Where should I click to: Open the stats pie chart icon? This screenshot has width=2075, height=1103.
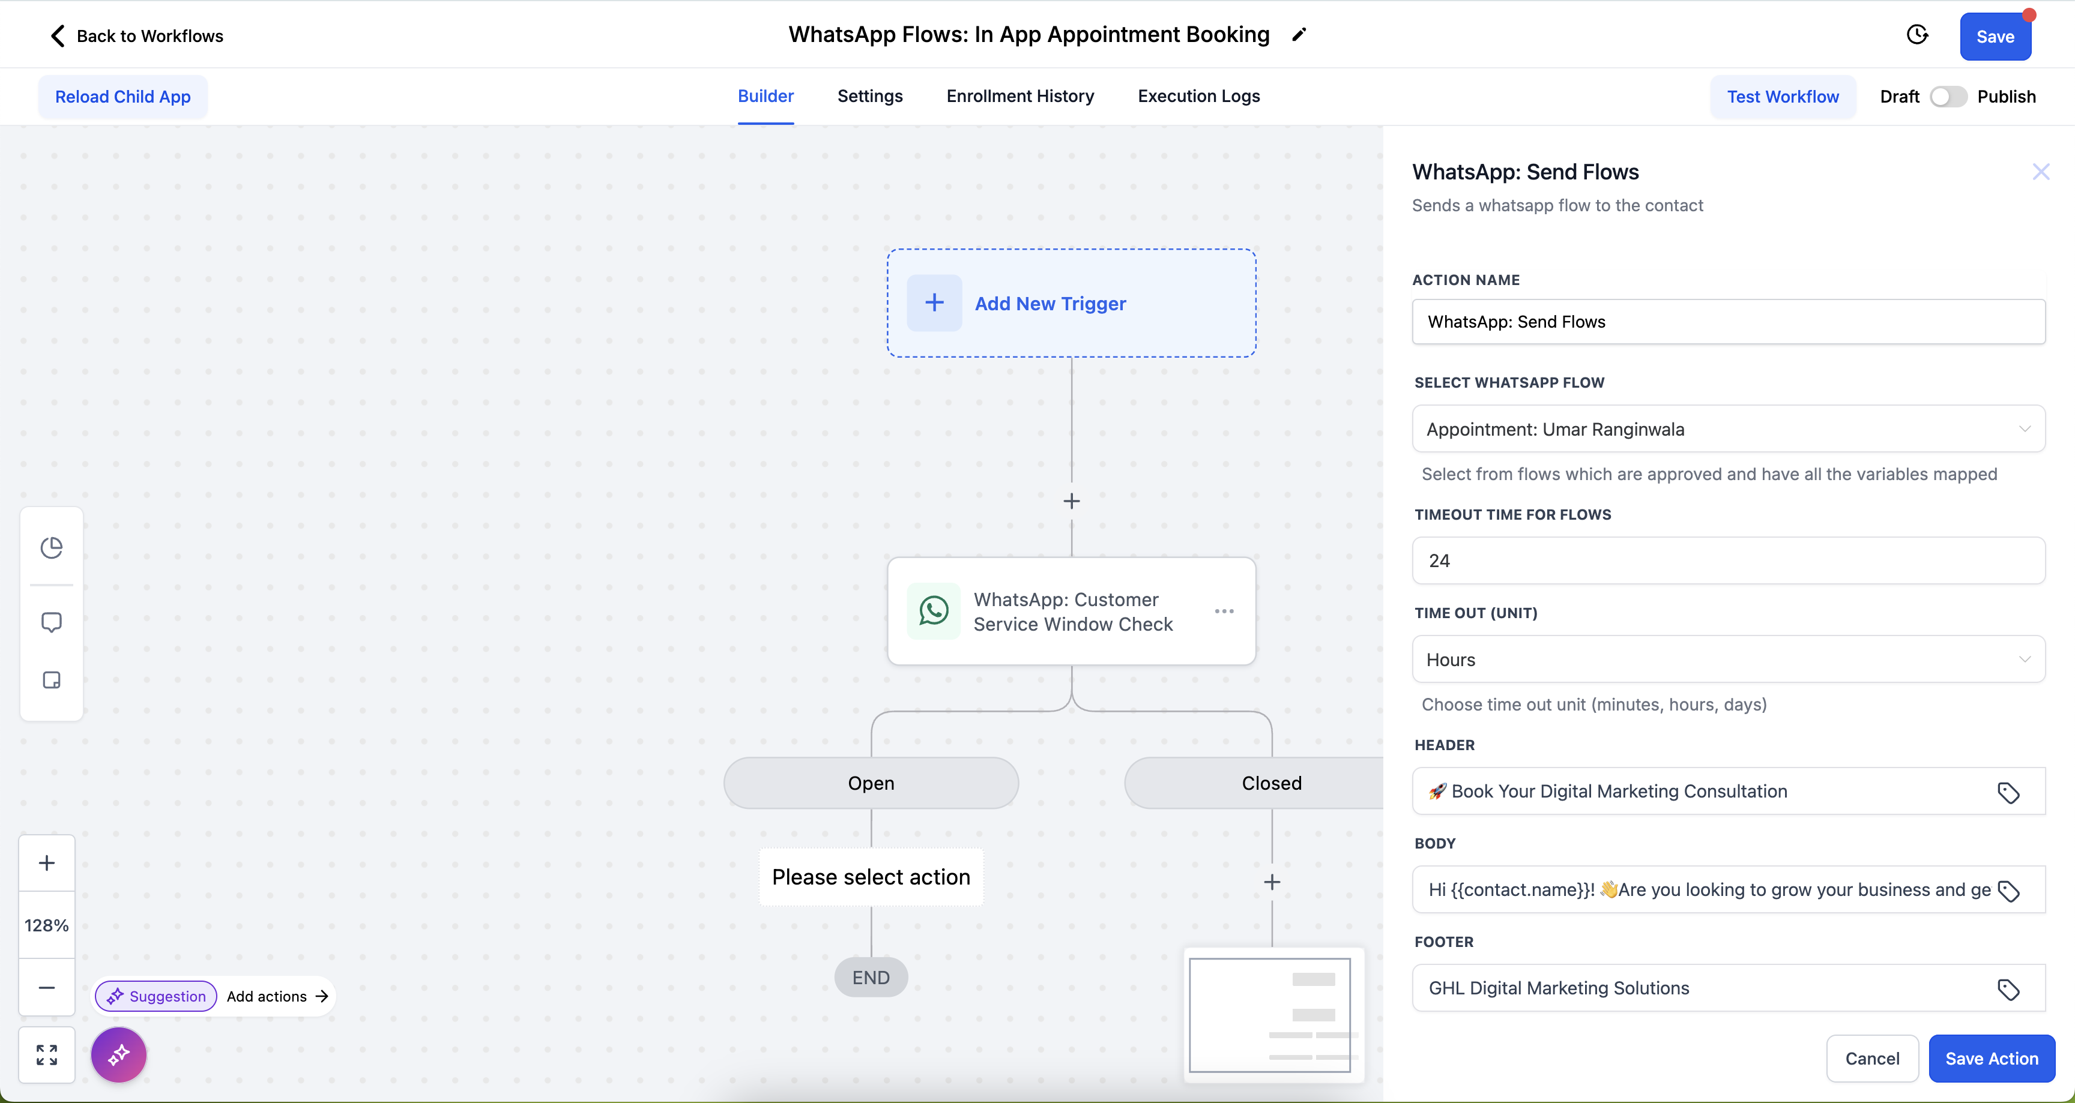click(52, 547)
